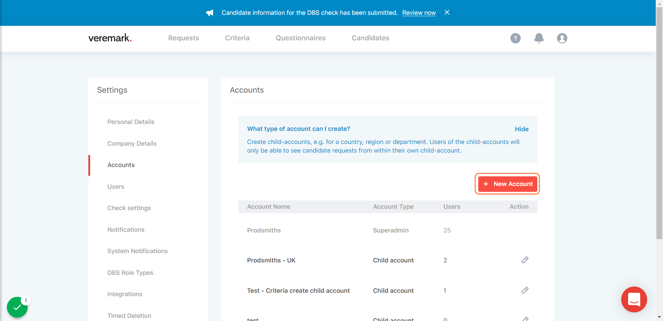663x321 pixels.
Task: Click the Users column header
Action: (x=452, y=207)
